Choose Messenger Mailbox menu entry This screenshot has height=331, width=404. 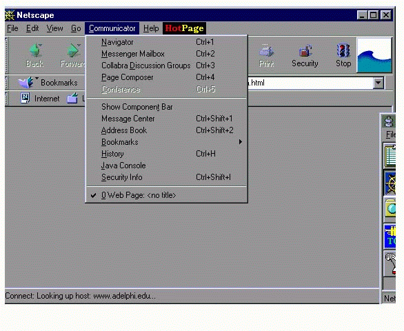tap(166, 54)
